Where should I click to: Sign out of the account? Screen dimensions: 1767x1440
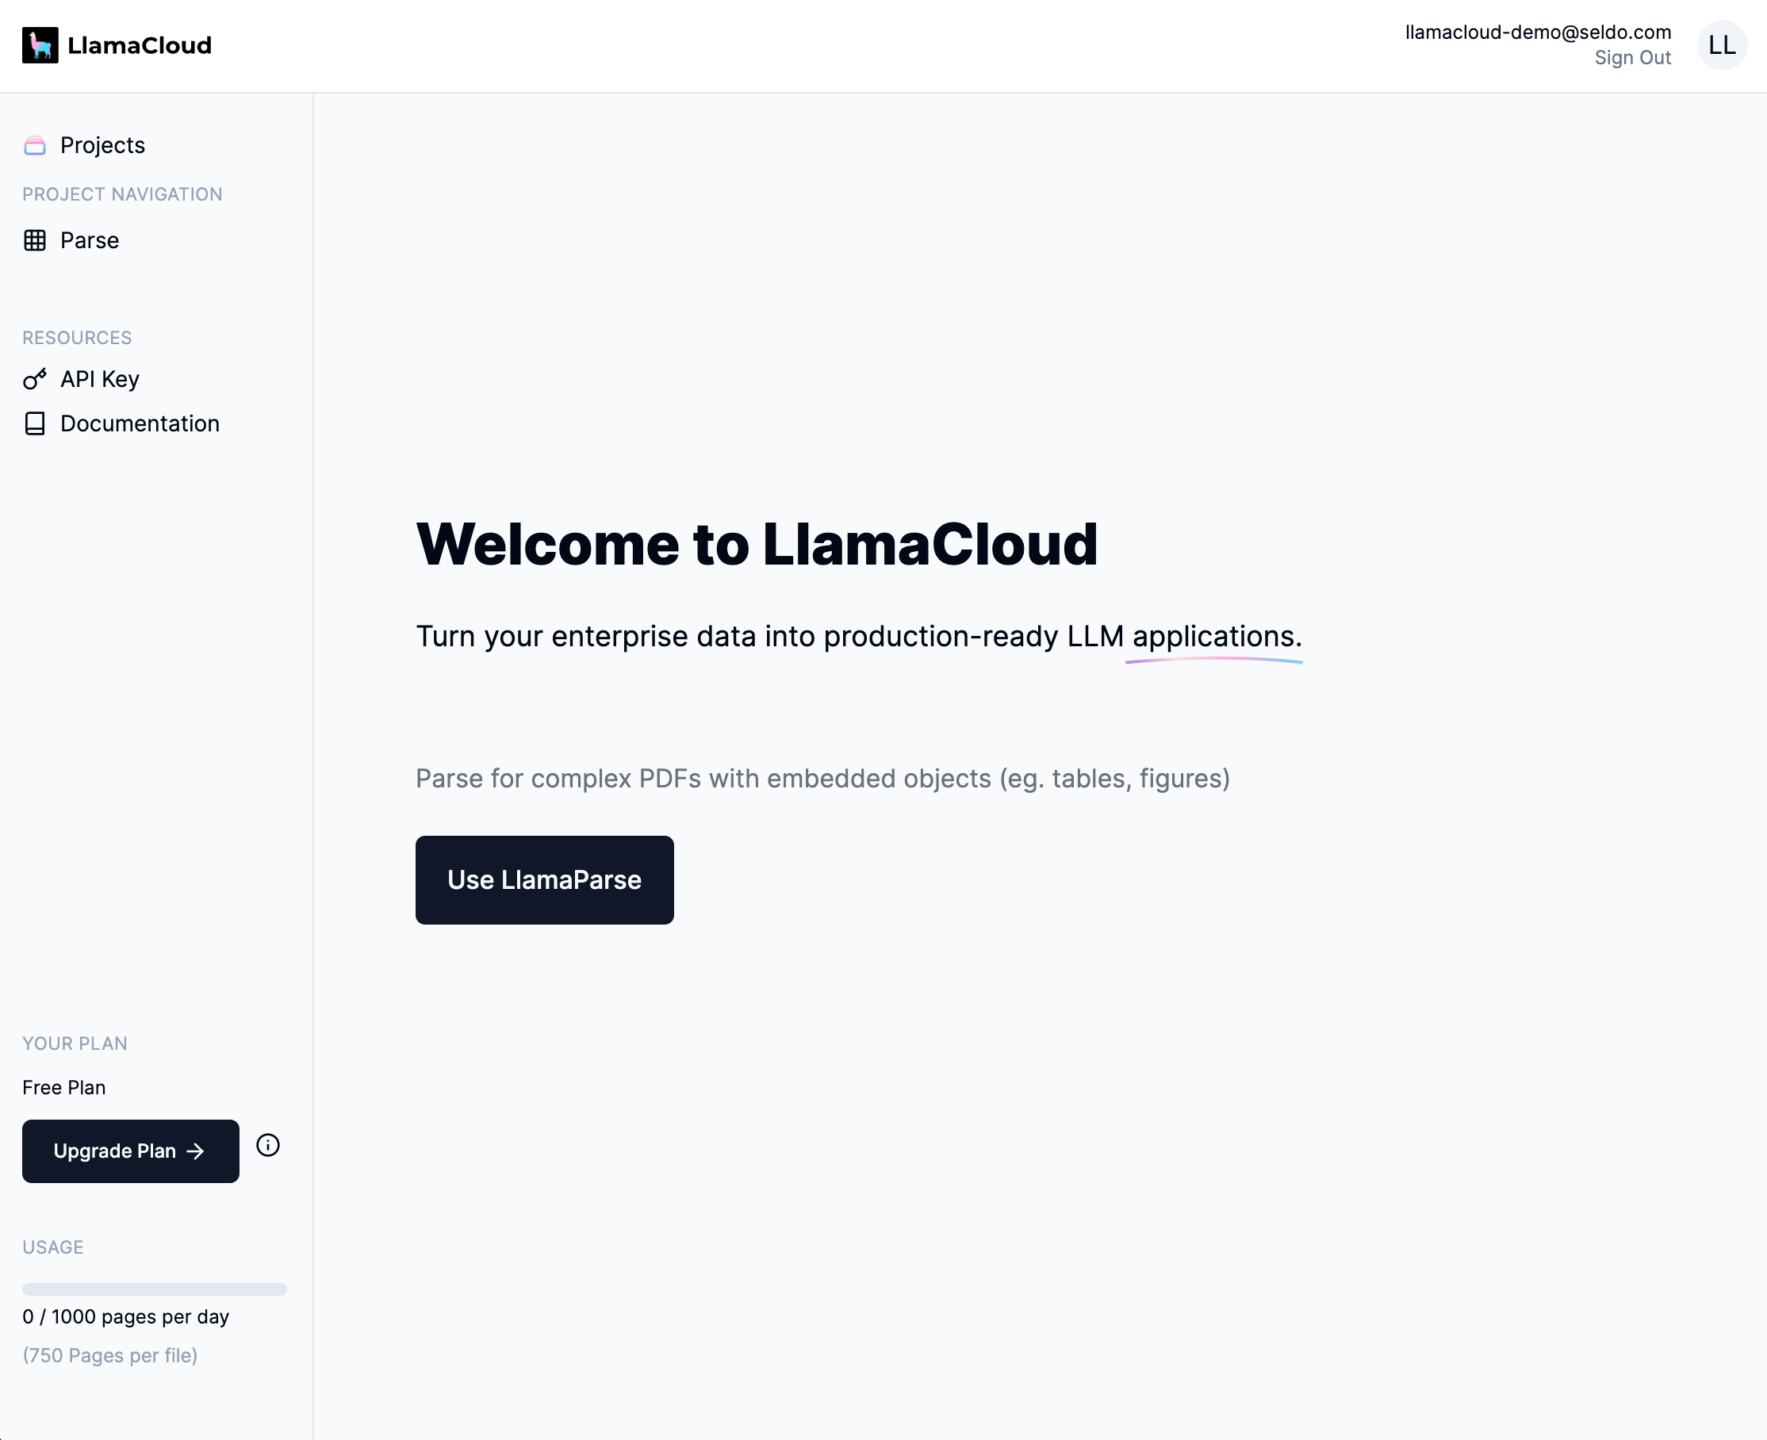click(1632, 58)
